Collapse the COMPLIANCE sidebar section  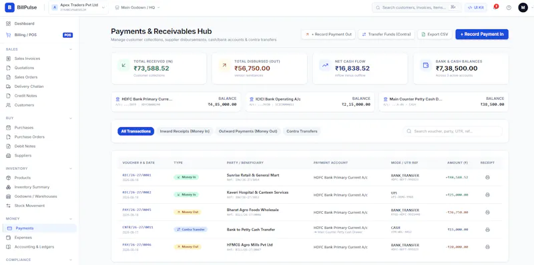[x=71, y=260]
